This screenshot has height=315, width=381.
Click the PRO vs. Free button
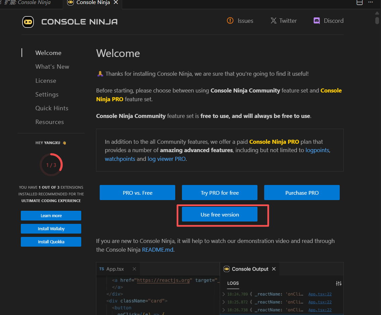point(137,193)
